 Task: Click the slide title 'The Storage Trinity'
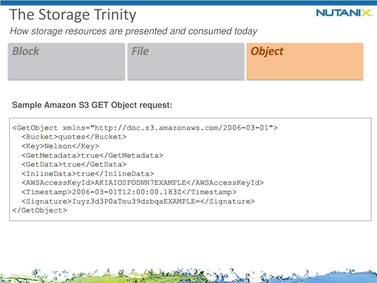(73, 15)
